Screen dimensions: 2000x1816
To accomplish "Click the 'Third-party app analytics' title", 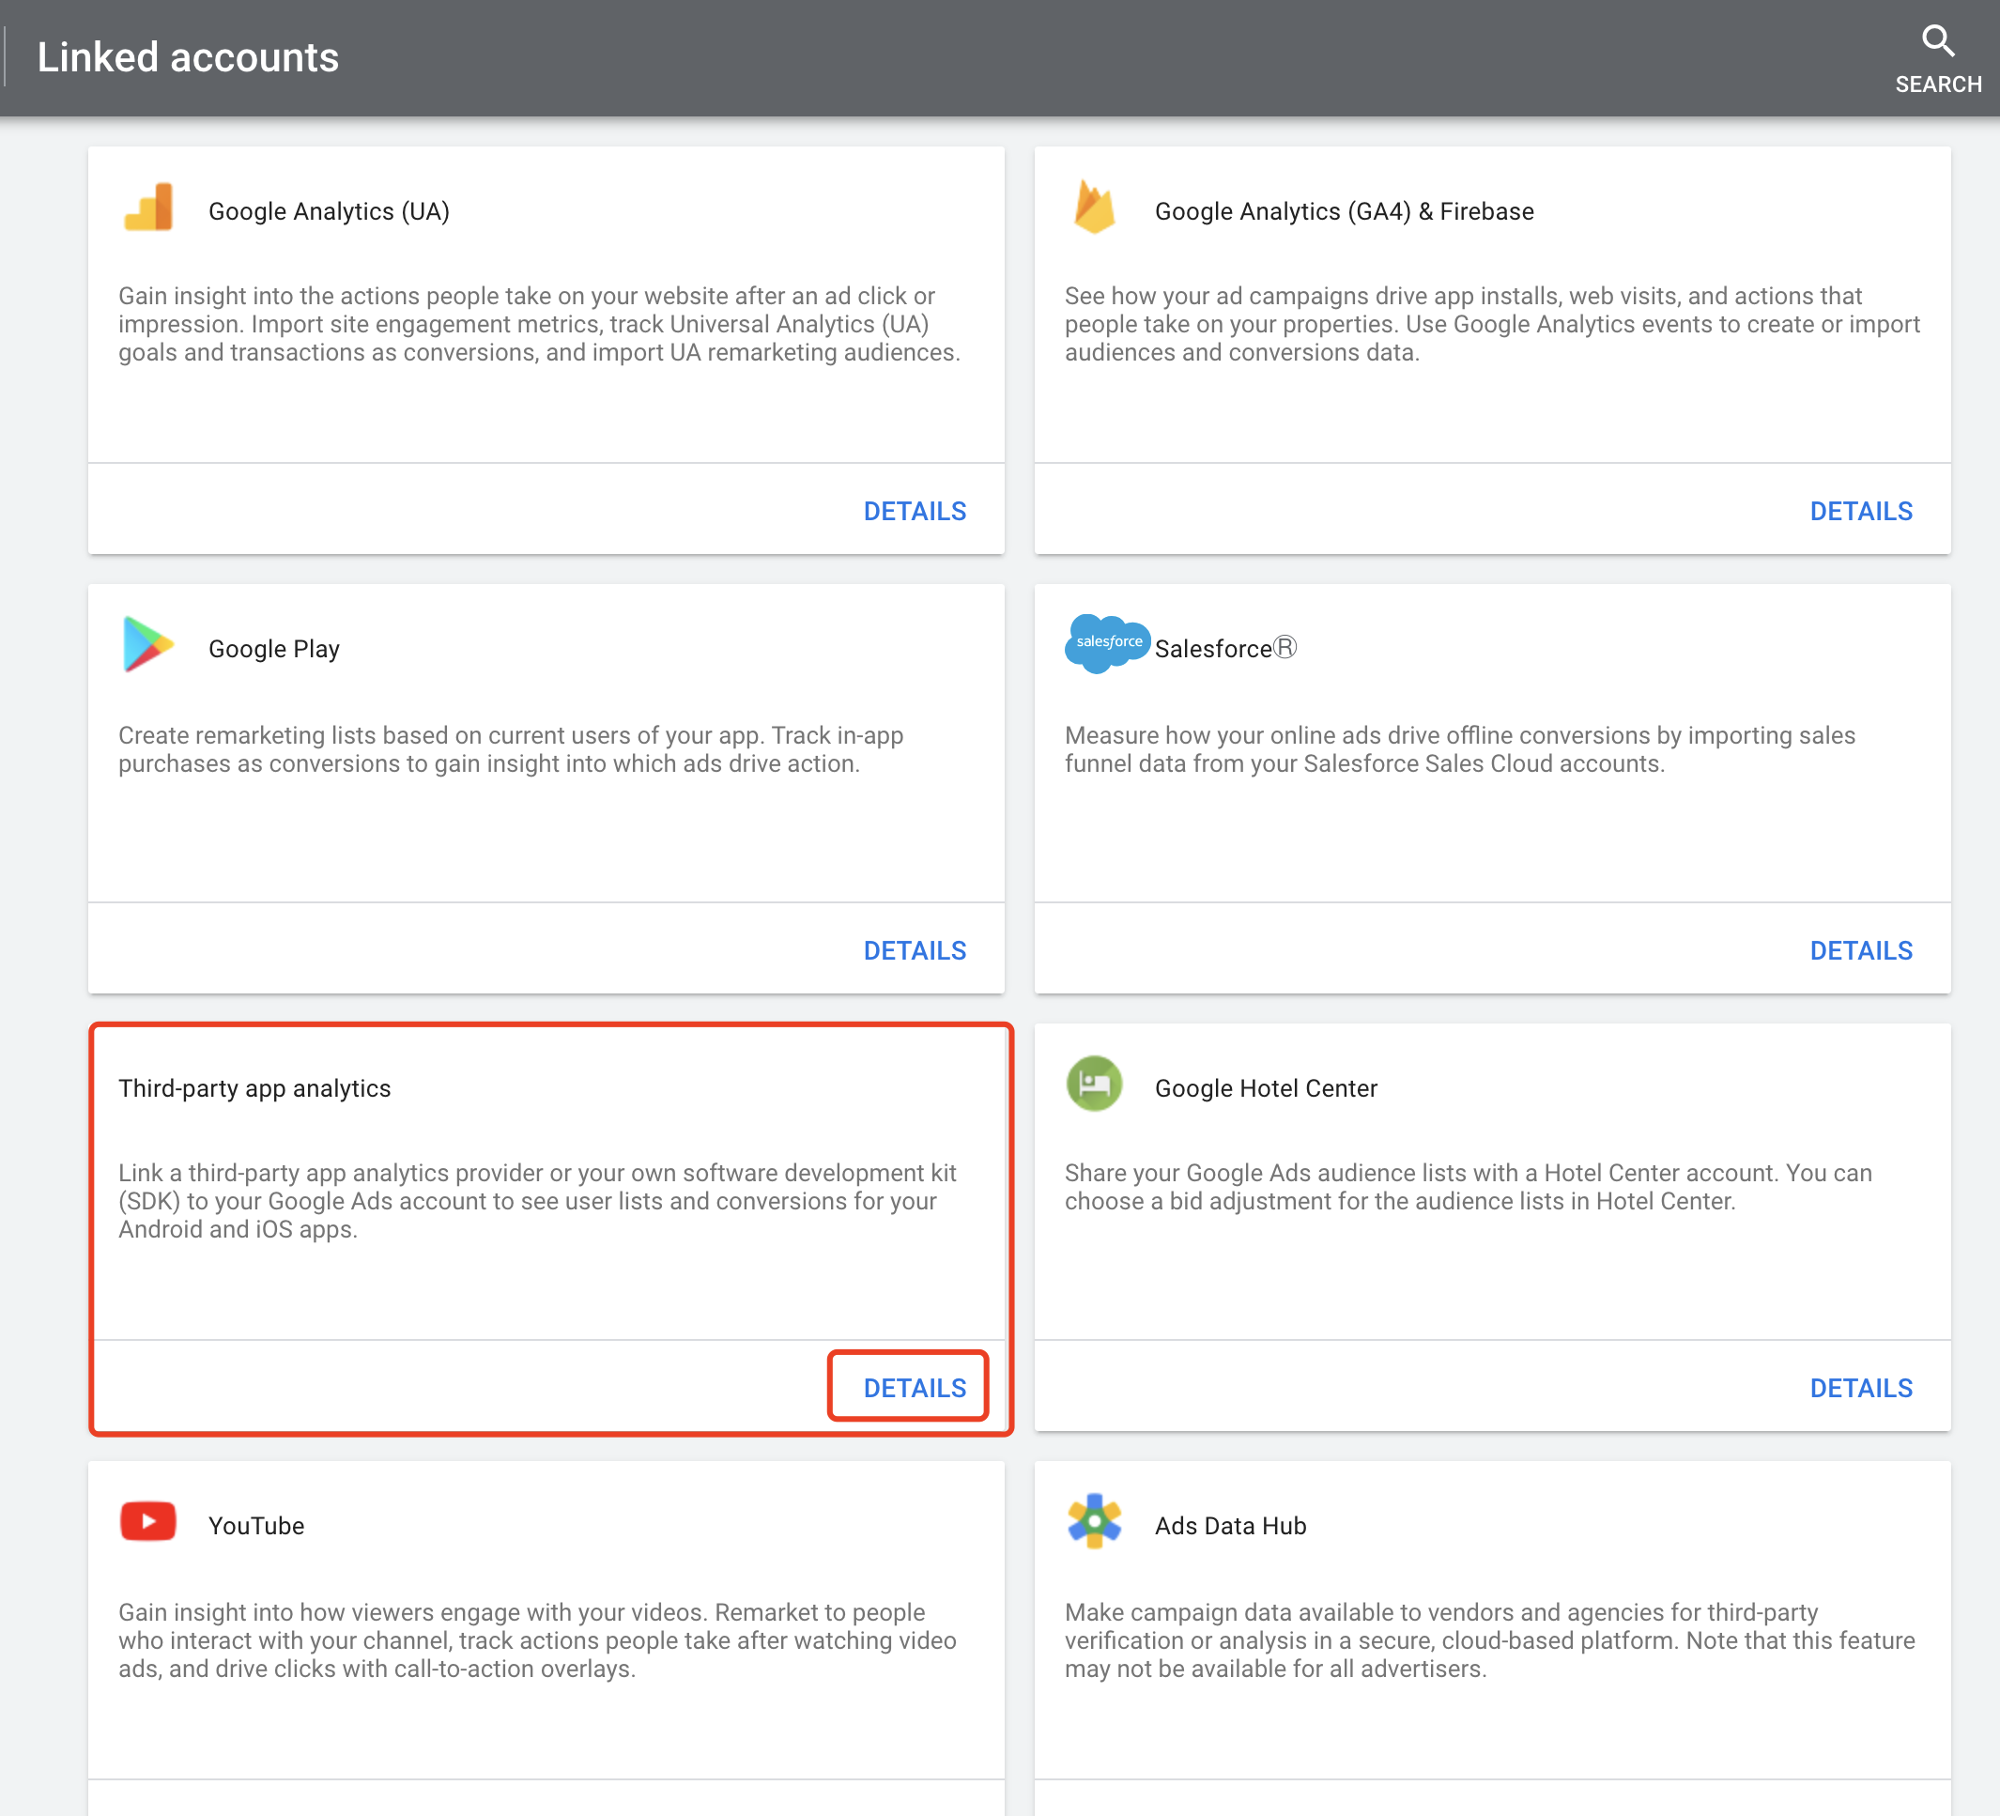I will 255,1088.
